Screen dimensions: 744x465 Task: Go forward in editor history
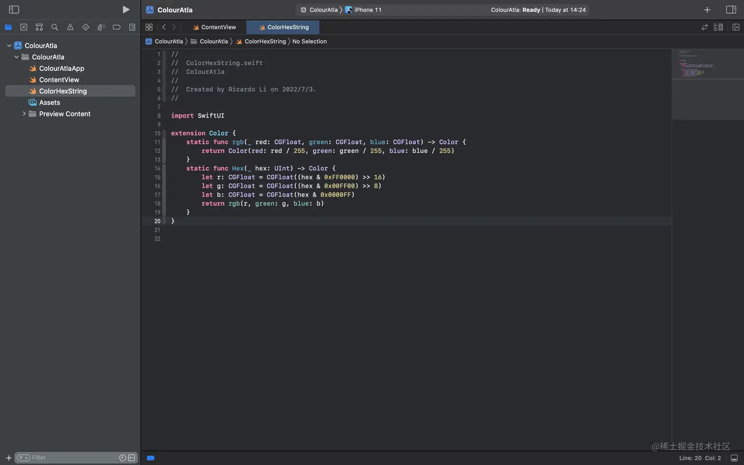pos(174,28)
